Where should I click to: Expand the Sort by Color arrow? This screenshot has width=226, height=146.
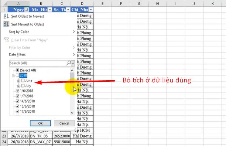(74, 32)
